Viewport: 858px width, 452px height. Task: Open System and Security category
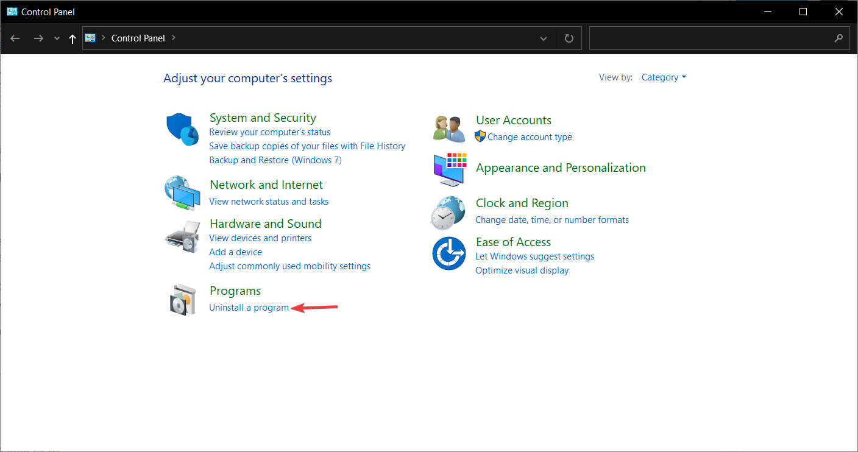263,118
